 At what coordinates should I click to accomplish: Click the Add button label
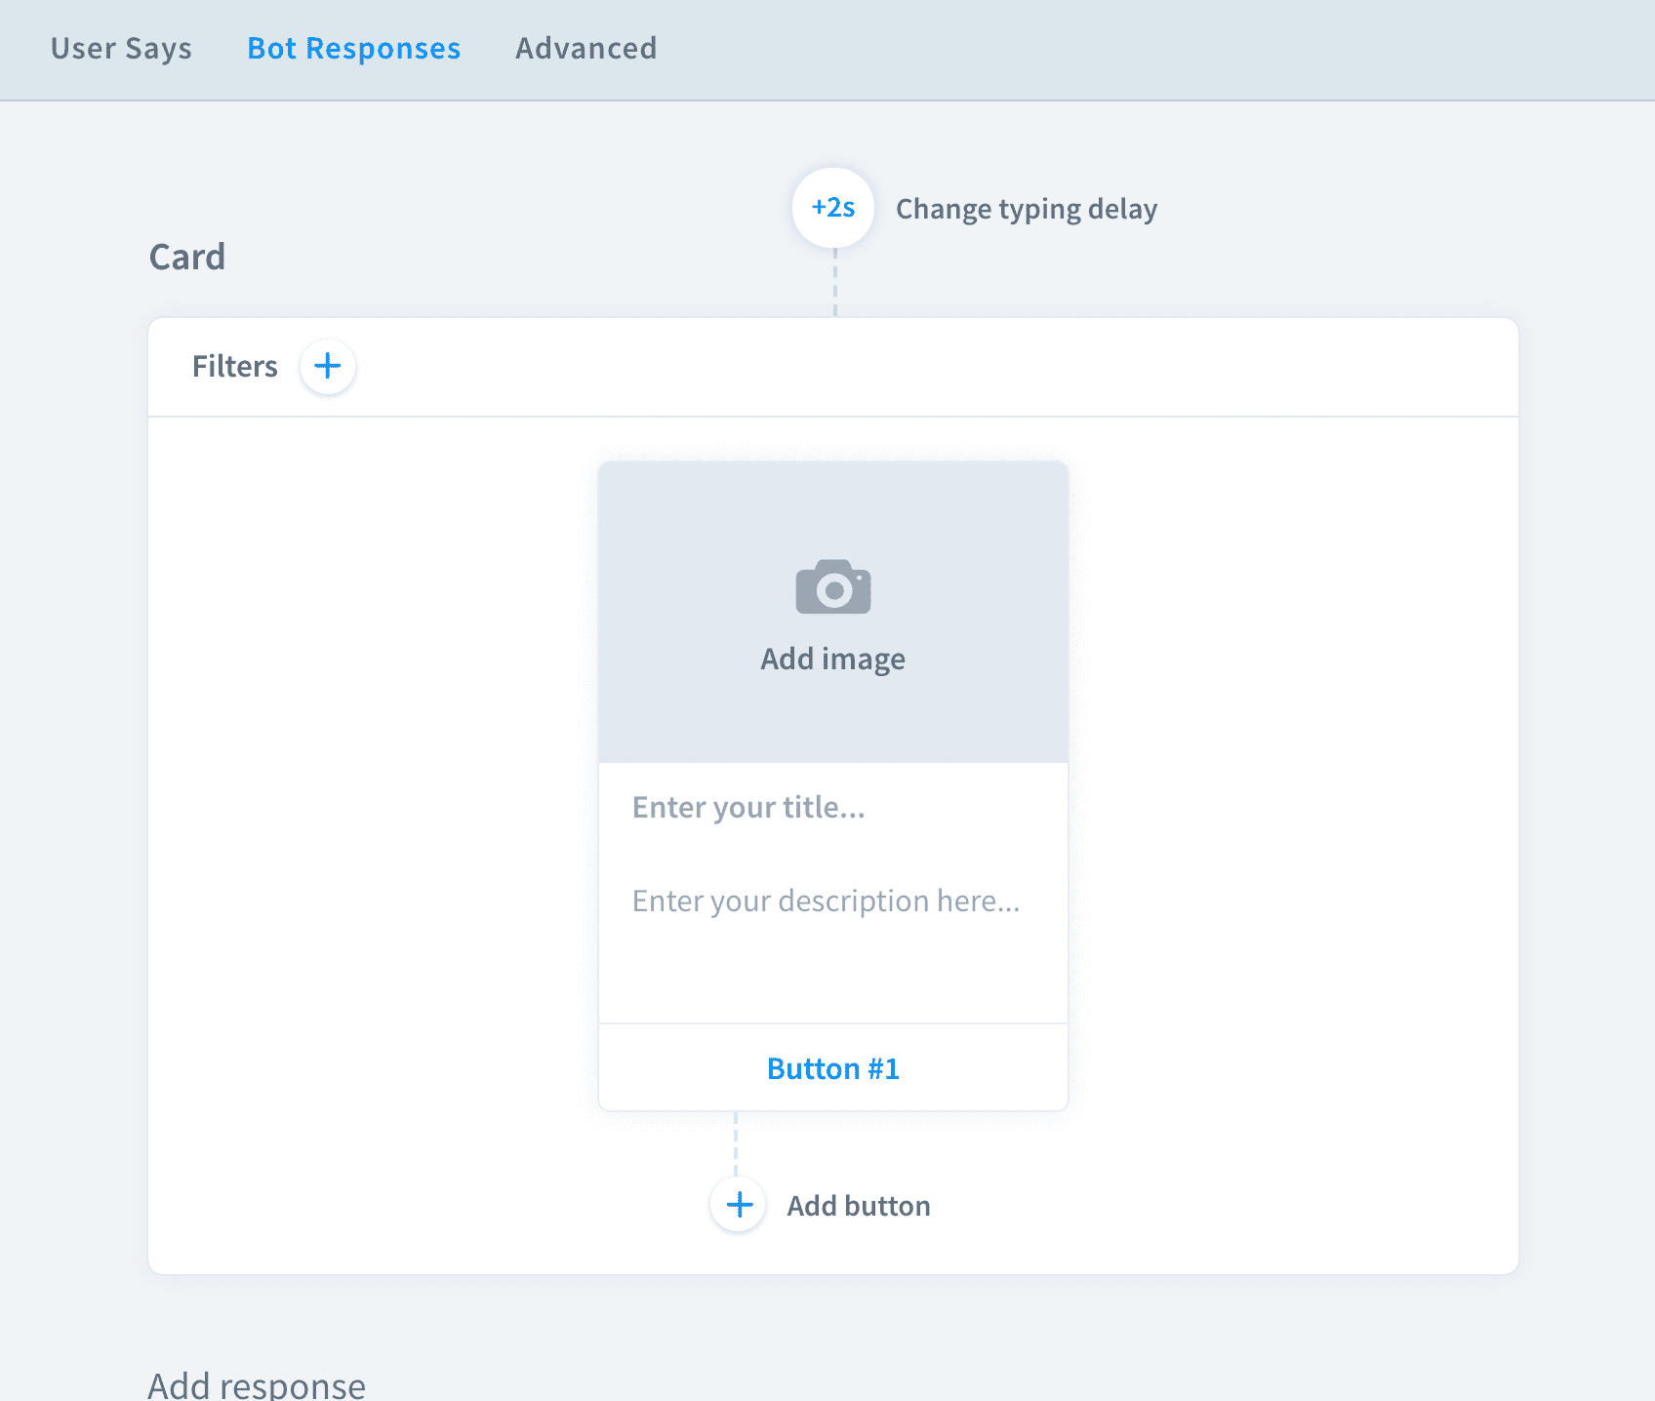click(858, 1206)
